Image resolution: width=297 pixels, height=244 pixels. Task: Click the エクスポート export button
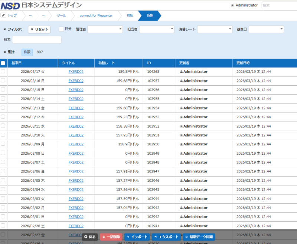166,237
